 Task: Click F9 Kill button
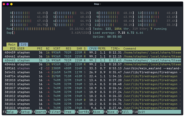(125, 112)
